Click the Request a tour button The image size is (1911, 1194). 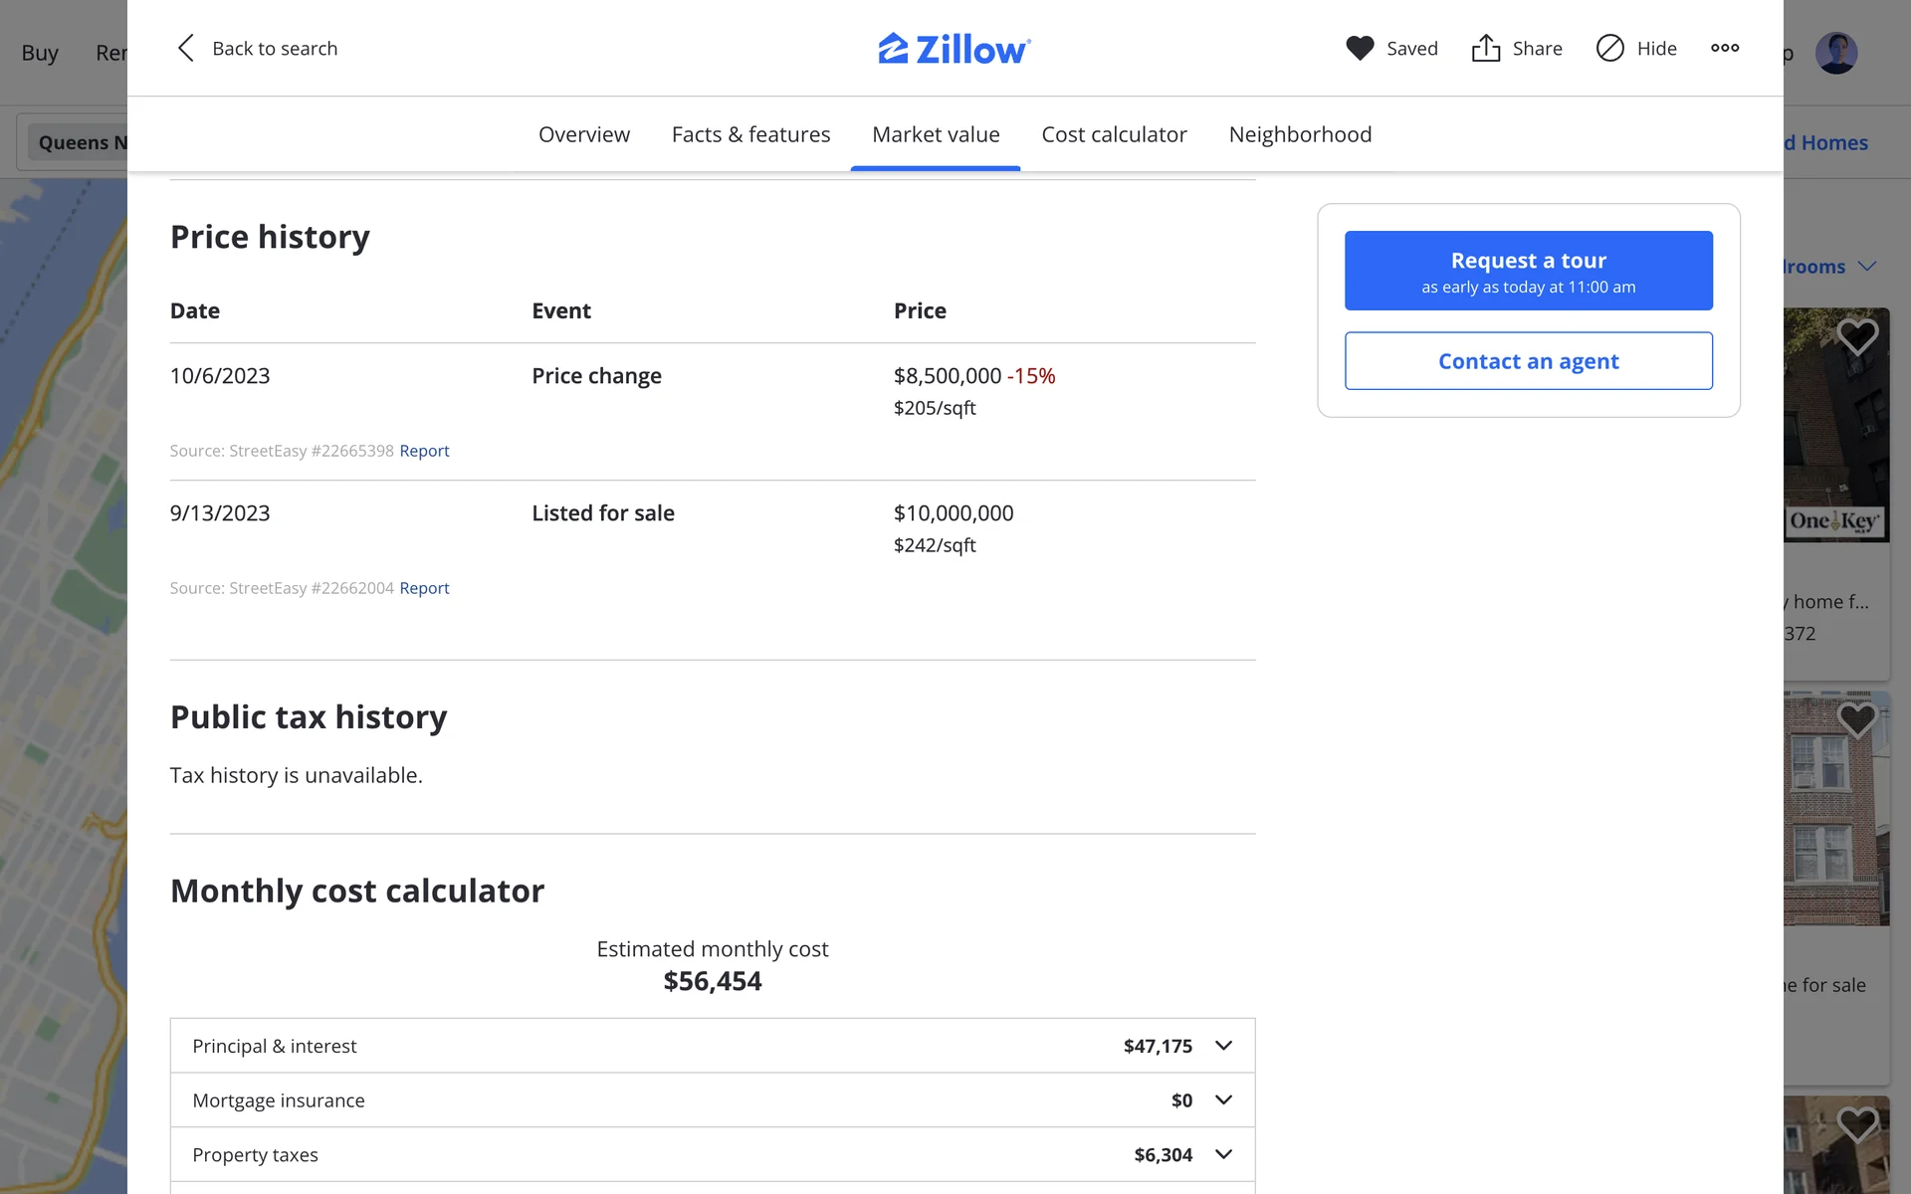pyautogui.click(x=1528, y=271)
